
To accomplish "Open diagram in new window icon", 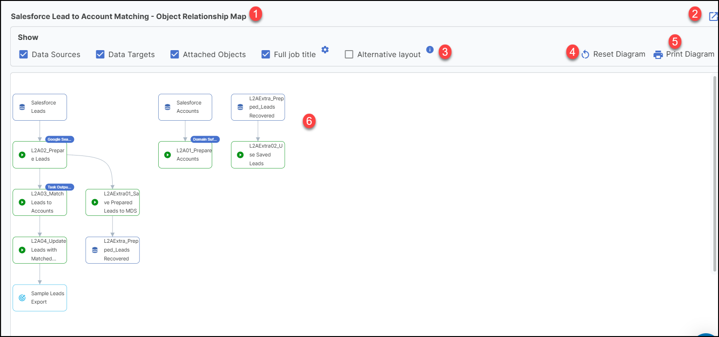I will click(x=713, y=17).
